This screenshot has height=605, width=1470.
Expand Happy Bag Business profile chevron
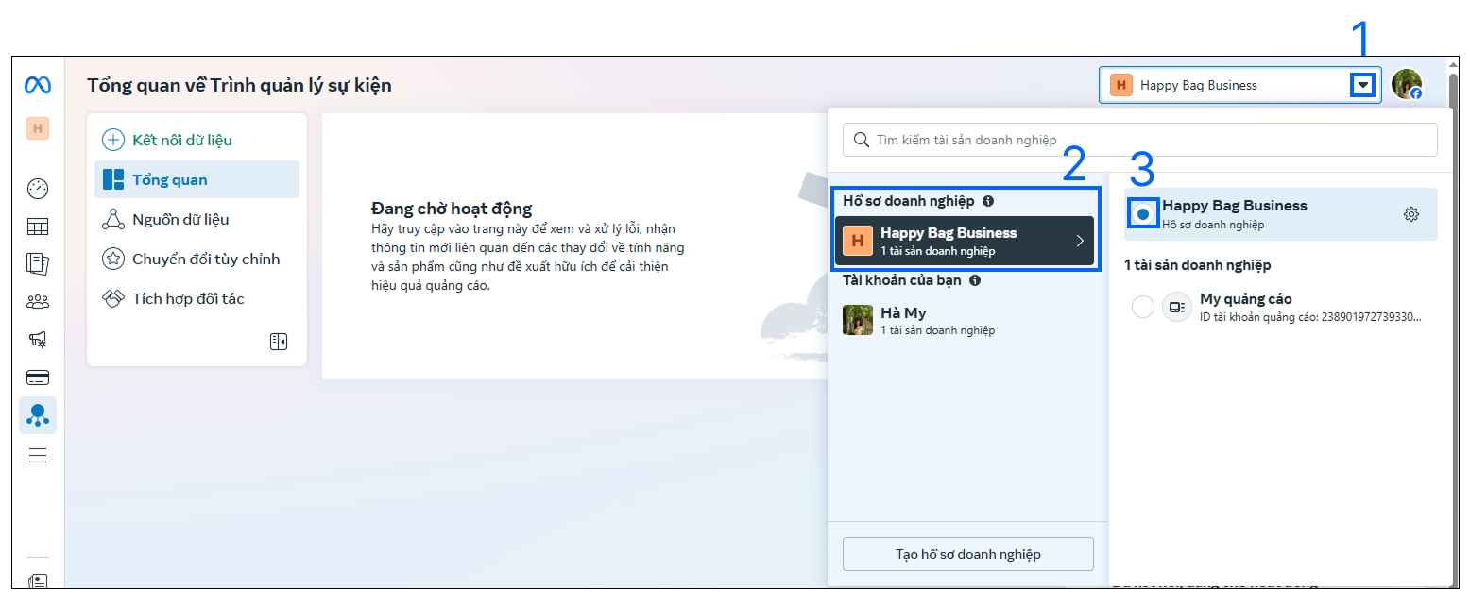(x=1080, y=242)
